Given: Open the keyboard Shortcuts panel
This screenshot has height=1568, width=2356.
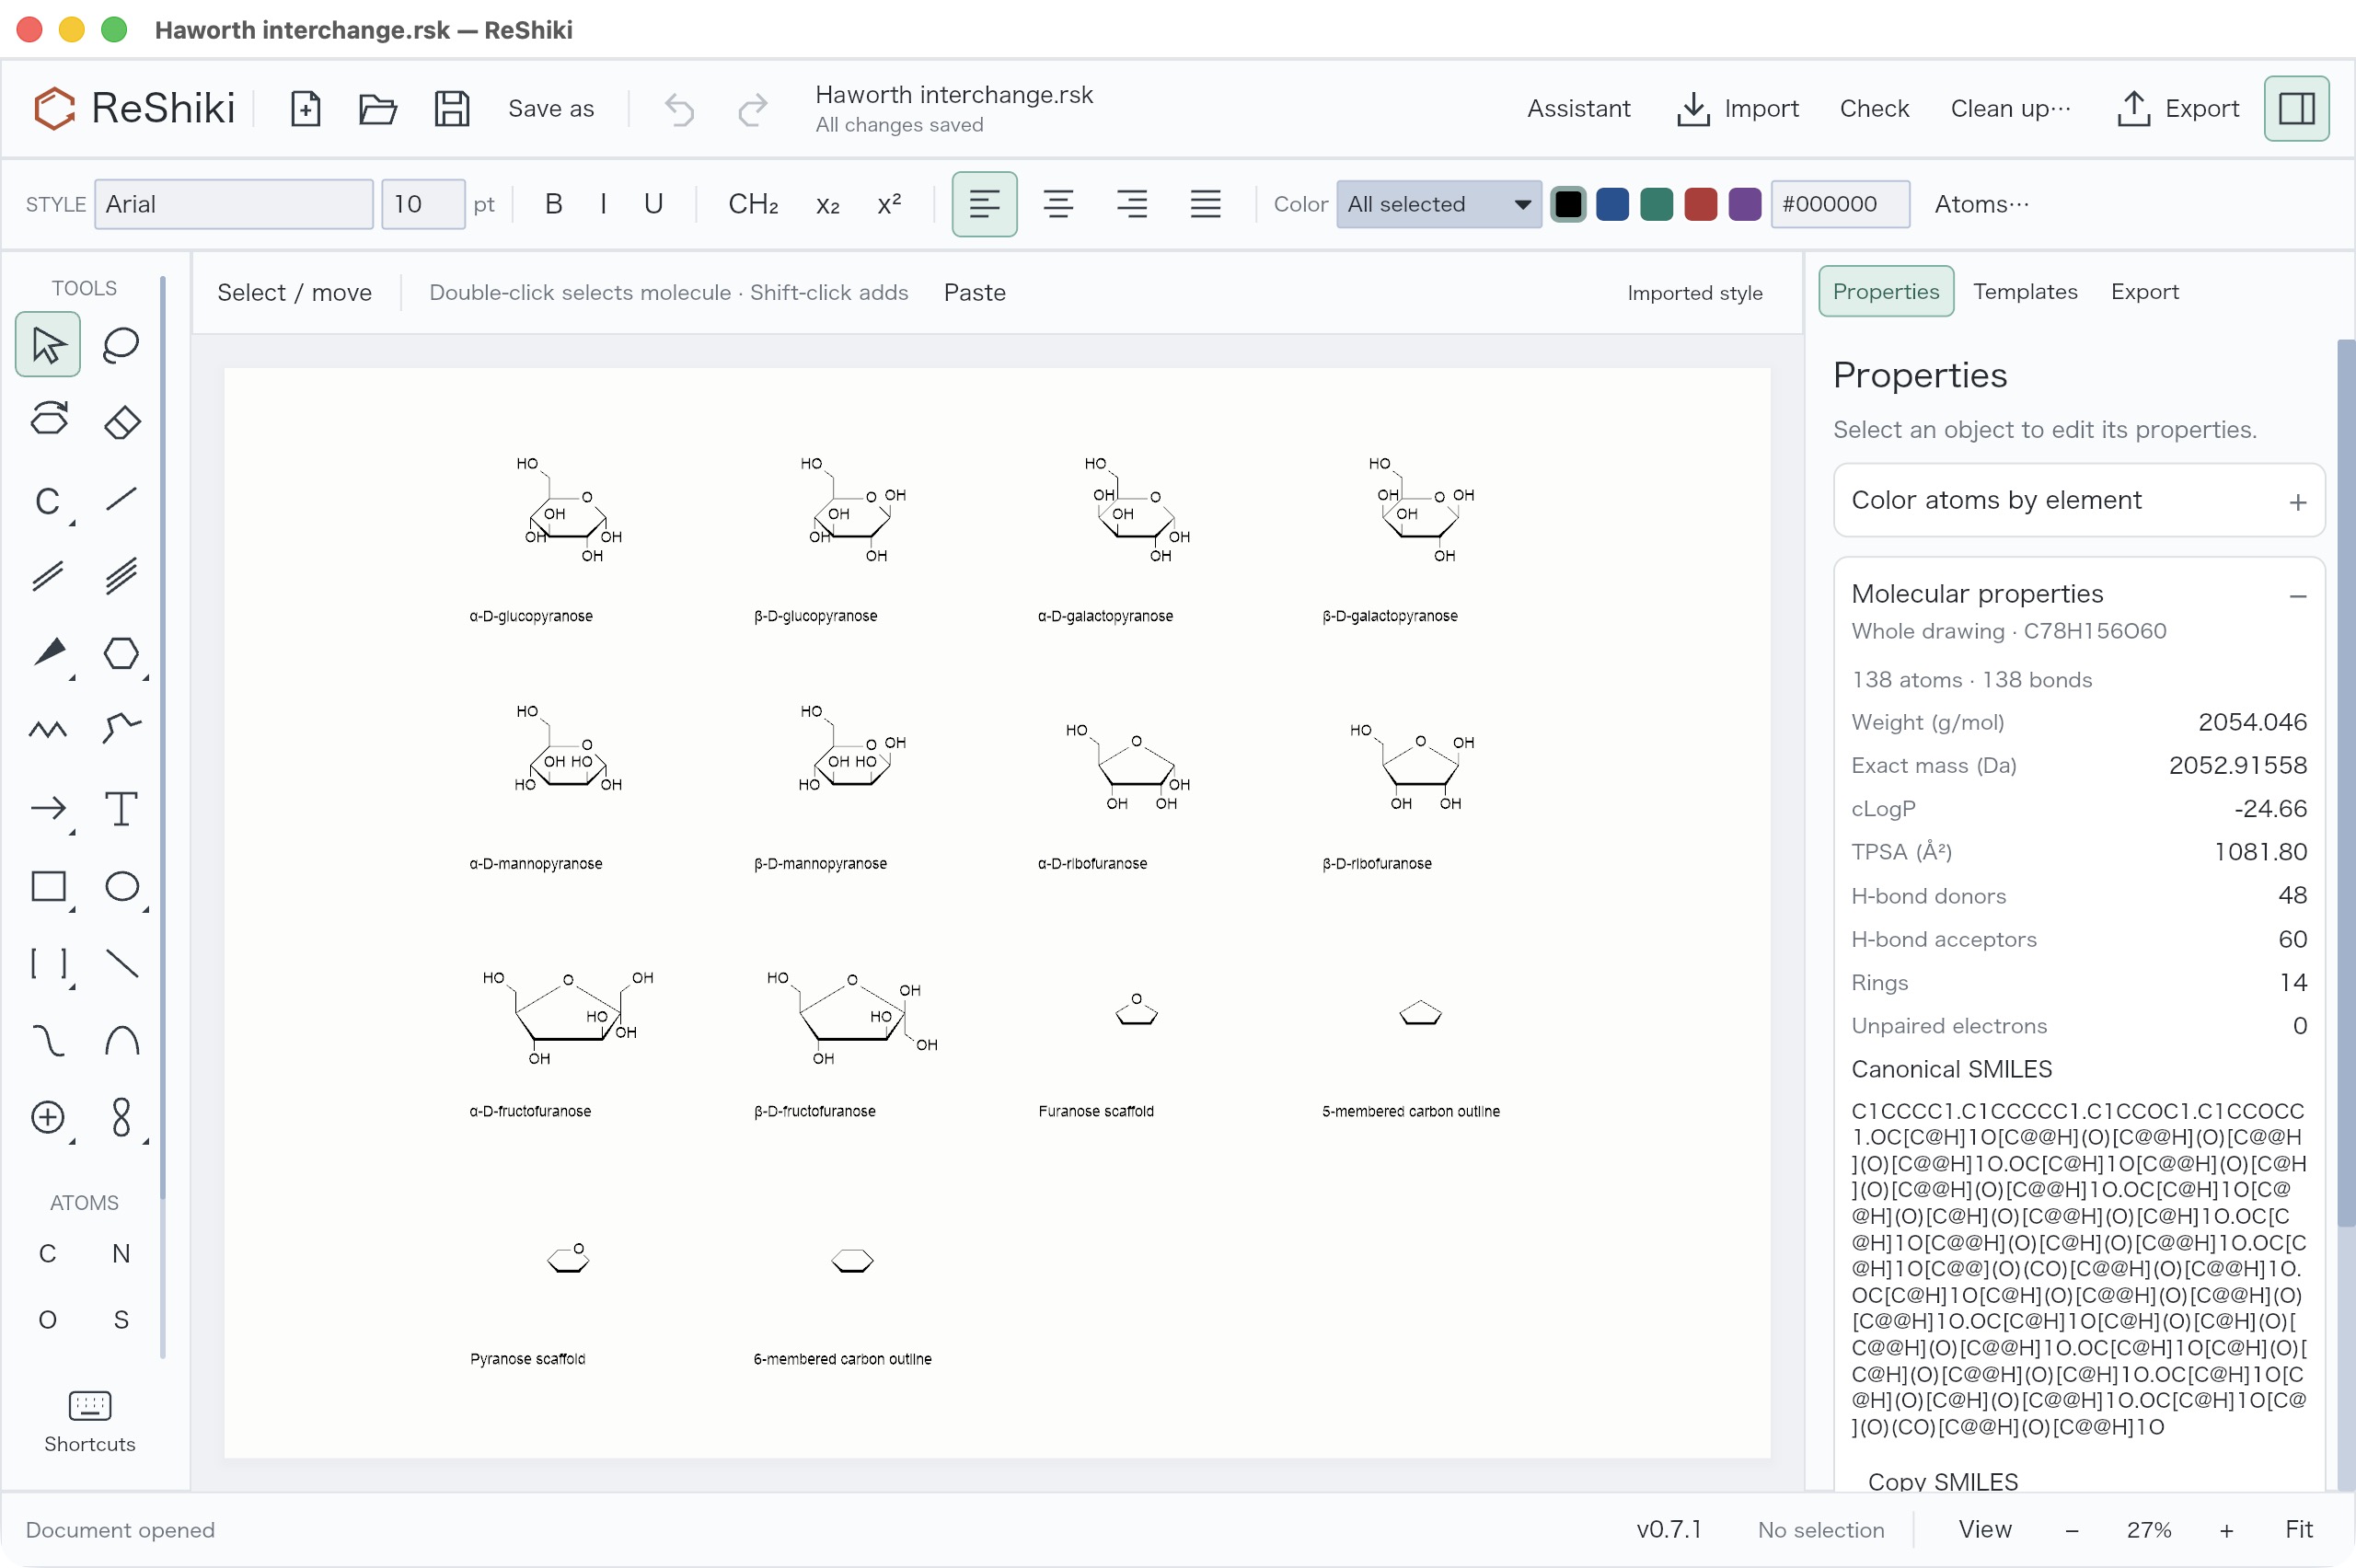Looking at the screenshot, I should coord(89,1422).
